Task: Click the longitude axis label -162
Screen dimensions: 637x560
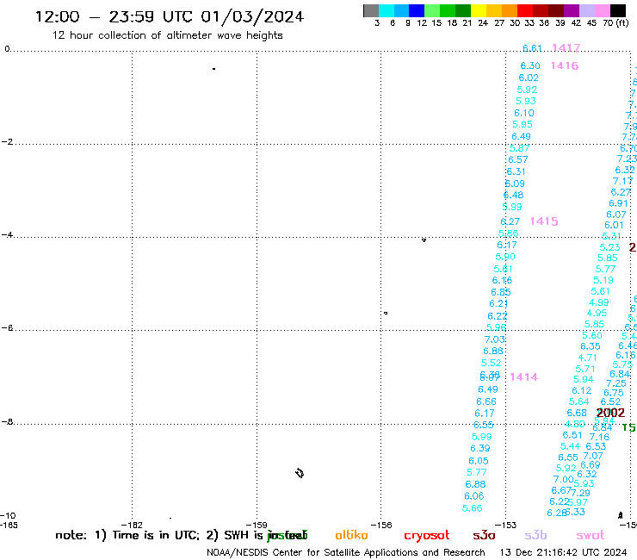Action: [133, 525]
